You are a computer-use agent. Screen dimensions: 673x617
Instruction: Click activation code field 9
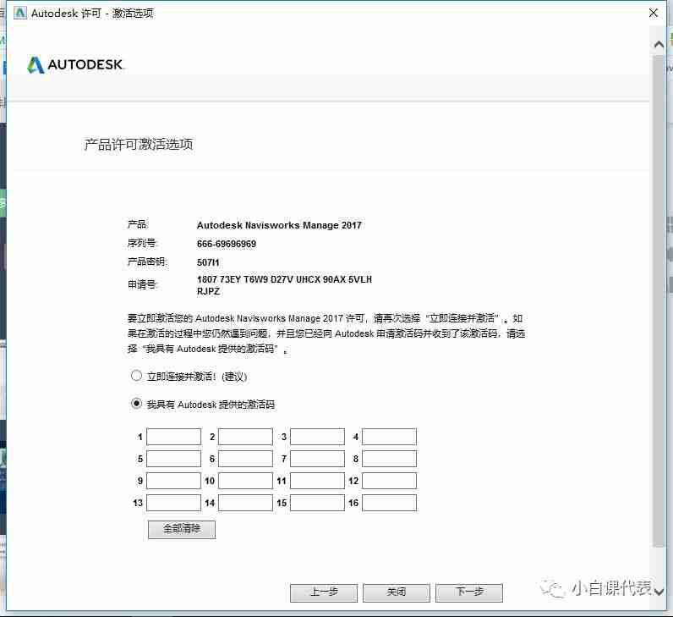click(x=174, y=481)
